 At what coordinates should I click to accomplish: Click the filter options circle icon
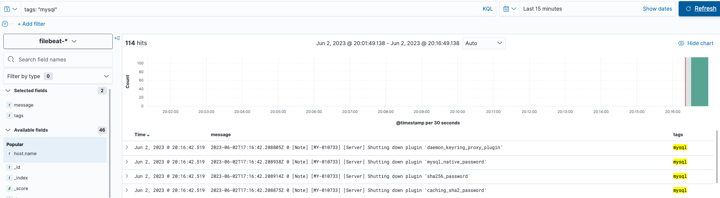5,24
